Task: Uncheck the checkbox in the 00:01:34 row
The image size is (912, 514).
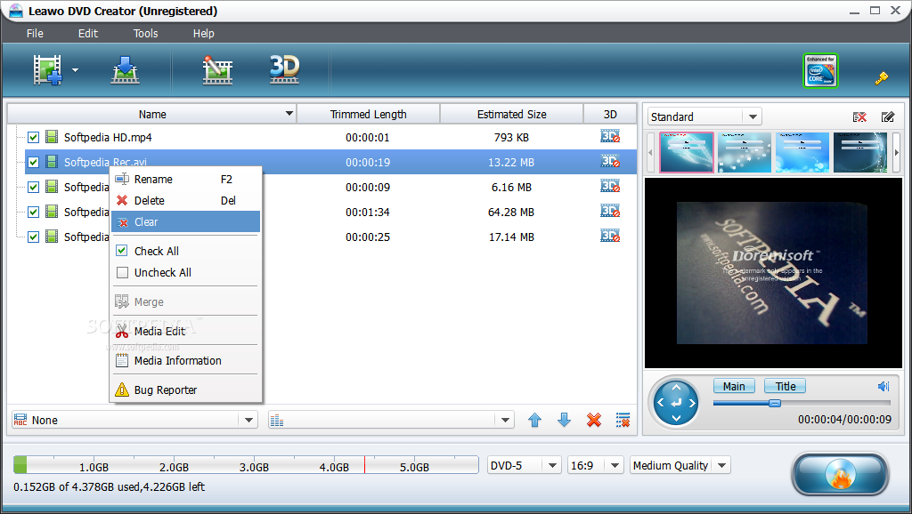Action: 33,212
